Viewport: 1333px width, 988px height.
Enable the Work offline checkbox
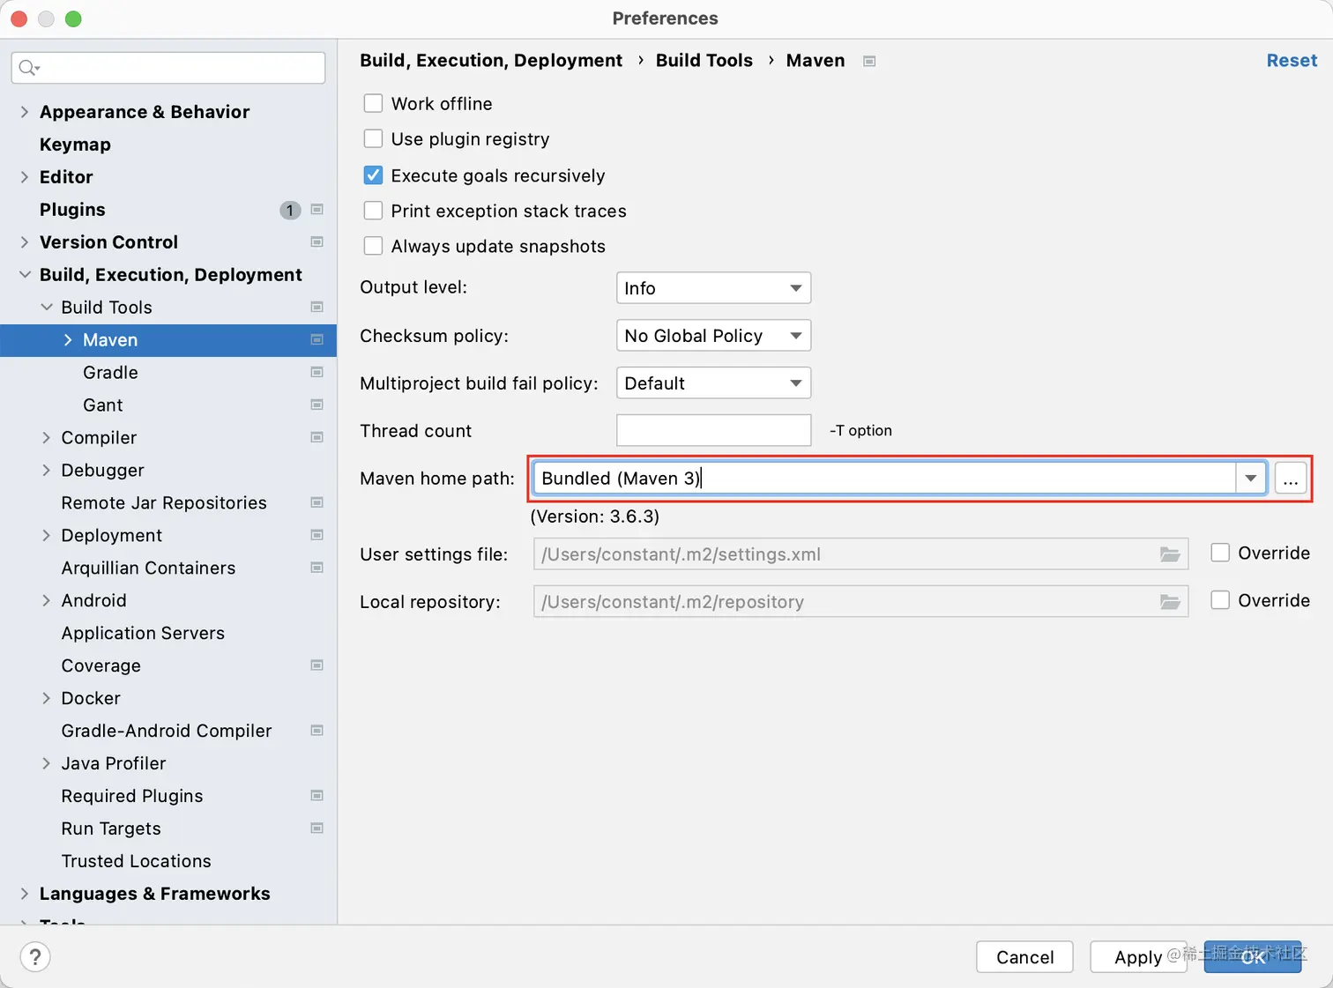click(374, 104)
